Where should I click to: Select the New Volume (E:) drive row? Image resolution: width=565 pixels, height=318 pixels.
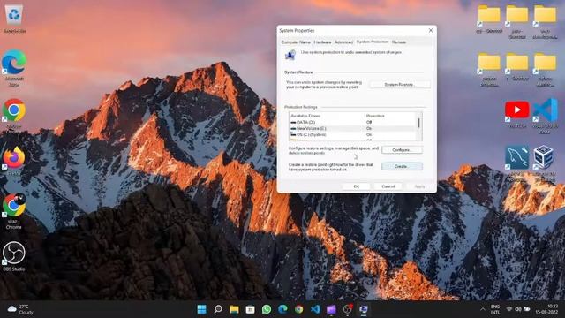352,128
